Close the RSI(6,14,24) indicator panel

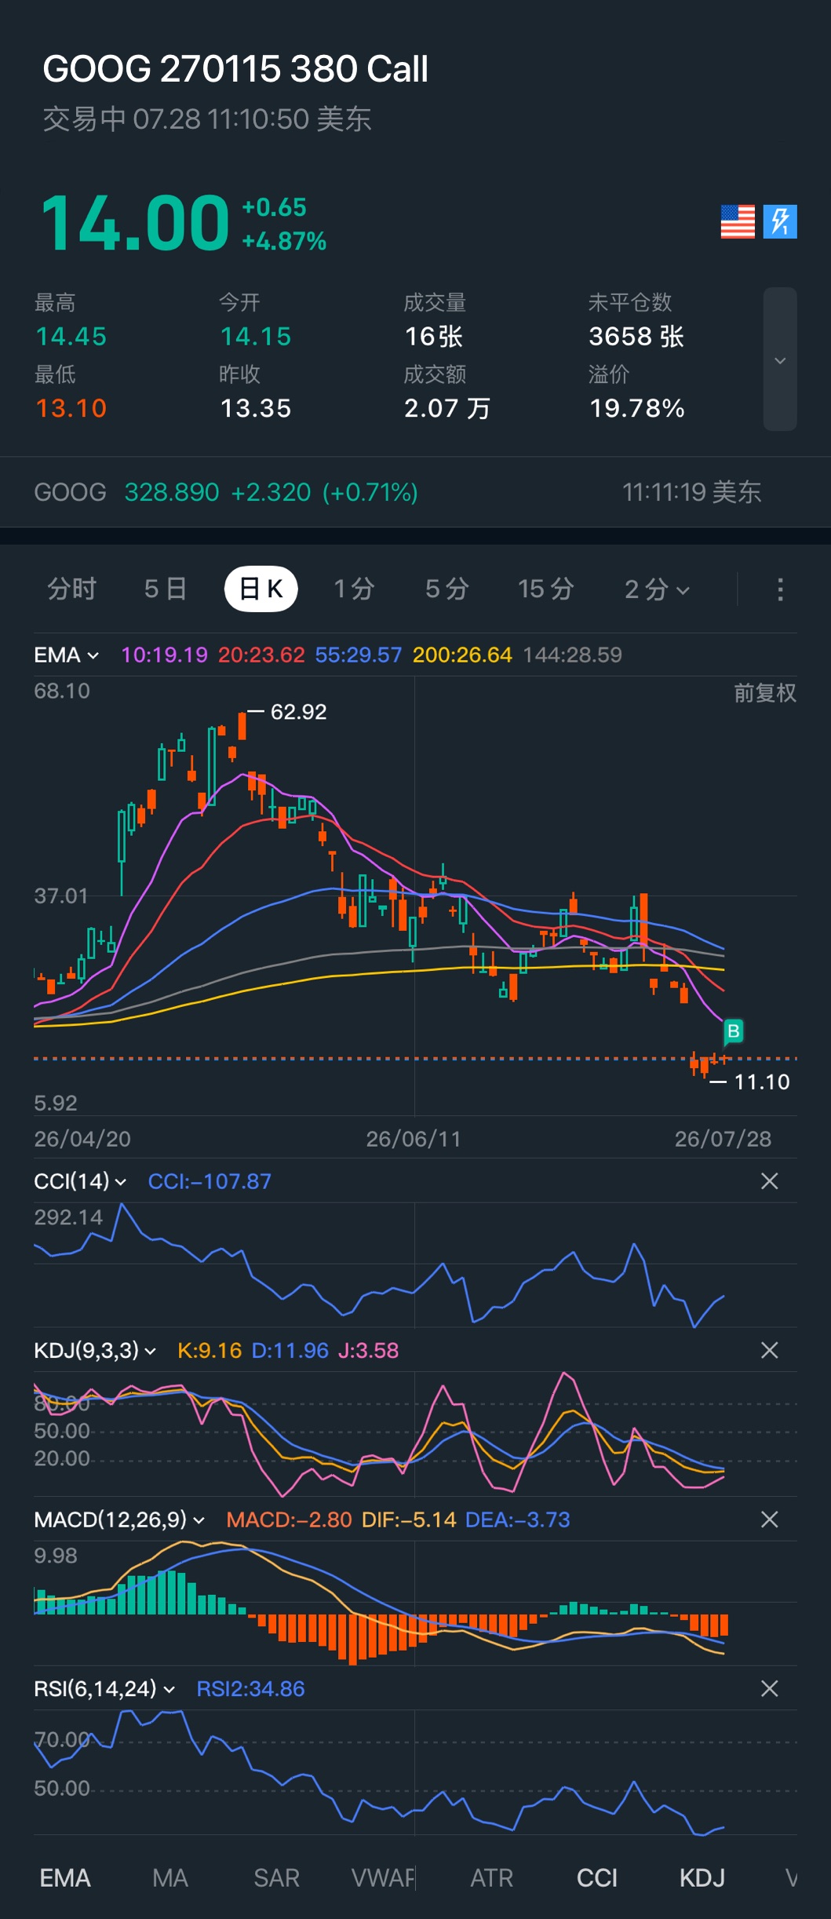pos(770,1688)
